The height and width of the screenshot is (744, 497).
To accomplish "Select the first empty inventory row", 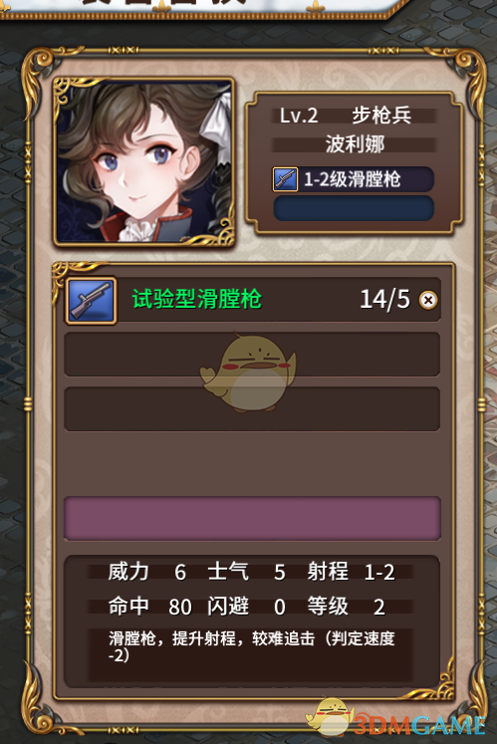I will (x=252, y=354).
